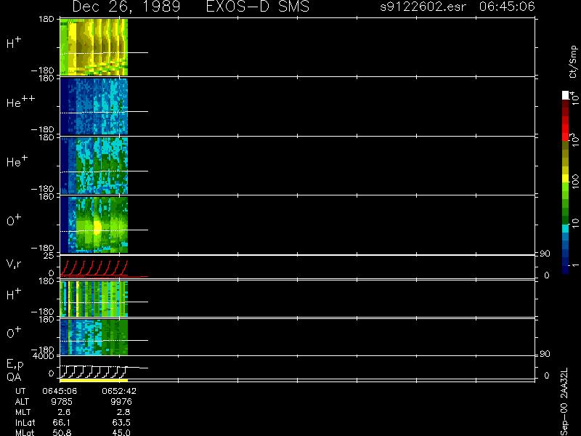This screenshot has width=581, height=436.
Task: Click the altitude value "9976"
Action: (x=121, y=402)
